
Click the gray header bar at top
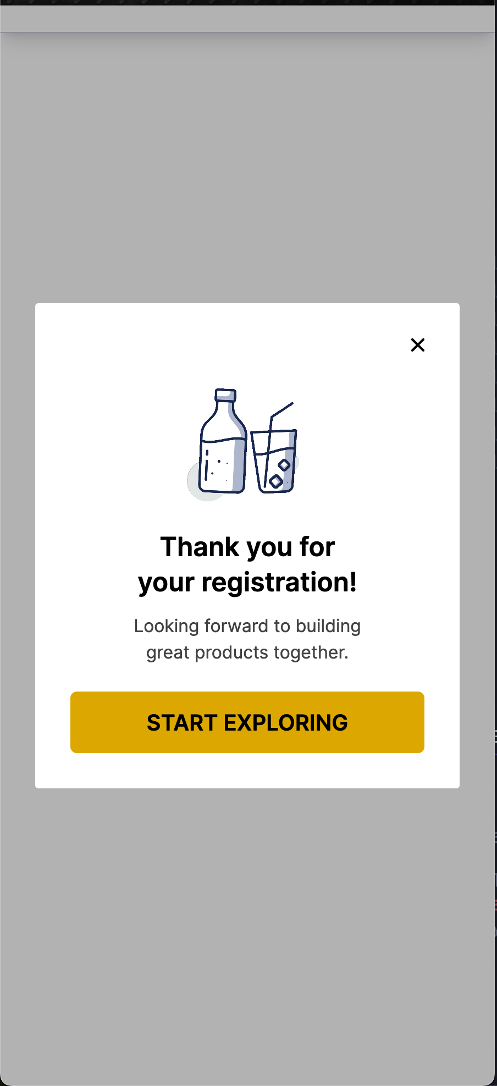pos(247,19)
